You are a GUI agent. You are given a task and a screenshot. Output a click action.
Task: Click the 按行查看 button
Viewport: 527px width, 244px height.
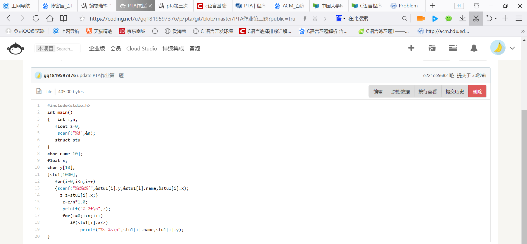coord(427,92)
